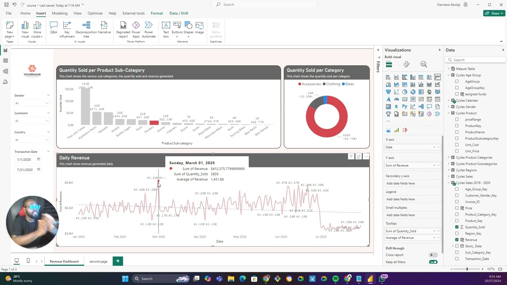Collapse the Cycles Age Group table
This screenshot has width=507, height=285.
click(449, 75)
